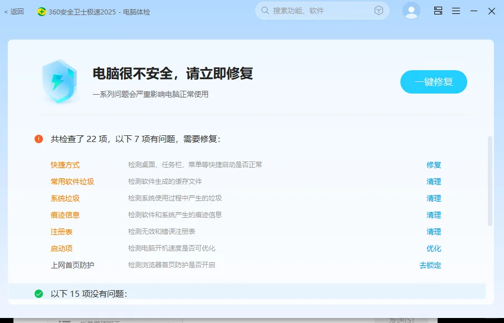
Task: Open the user avatar profile icon
Action: [411, 11]
